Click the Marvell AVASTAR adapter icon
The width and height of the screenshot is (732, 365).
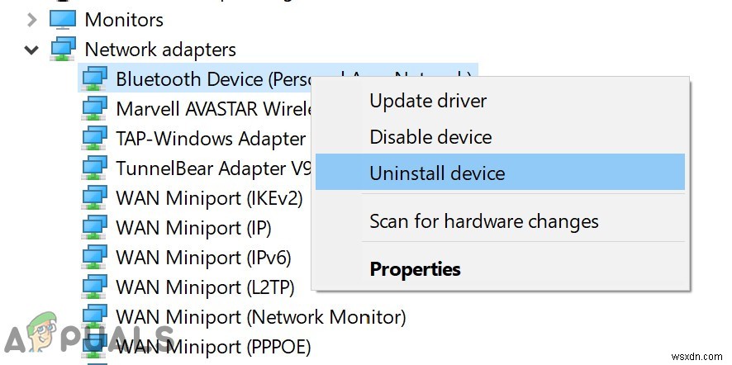pyautogui.click(x=96, y=109)
